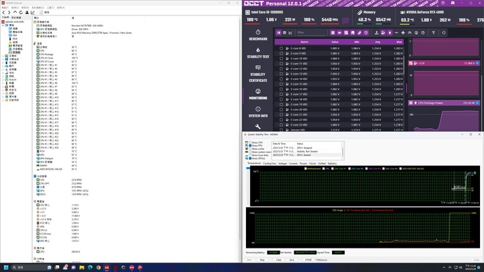Screen dimensions: 484x272
Task: Click CPUID button in stability test
Action: pos(308,260)
